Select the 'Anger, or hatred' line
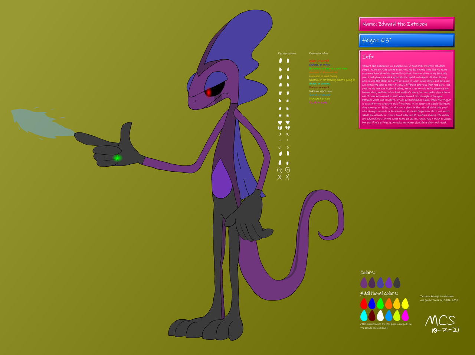Image resolution: width=475 pixels, height=355 pixels. (319, 61)
